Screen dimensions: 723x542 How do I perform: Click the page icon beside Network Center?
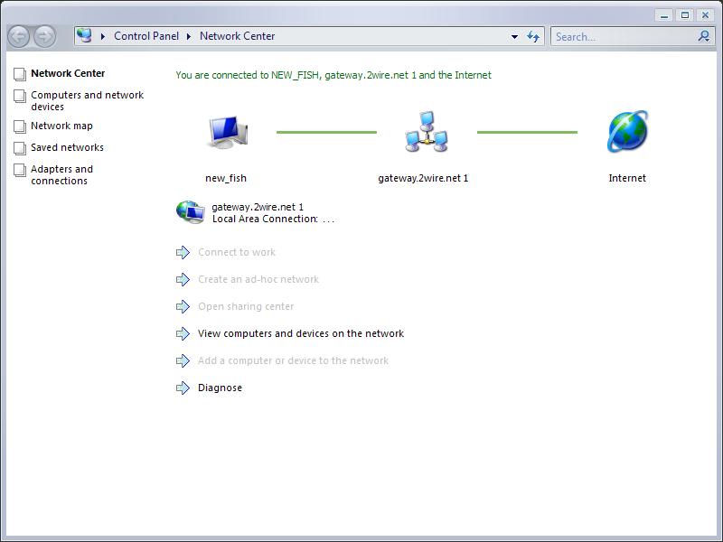click(x=20, y=74)
